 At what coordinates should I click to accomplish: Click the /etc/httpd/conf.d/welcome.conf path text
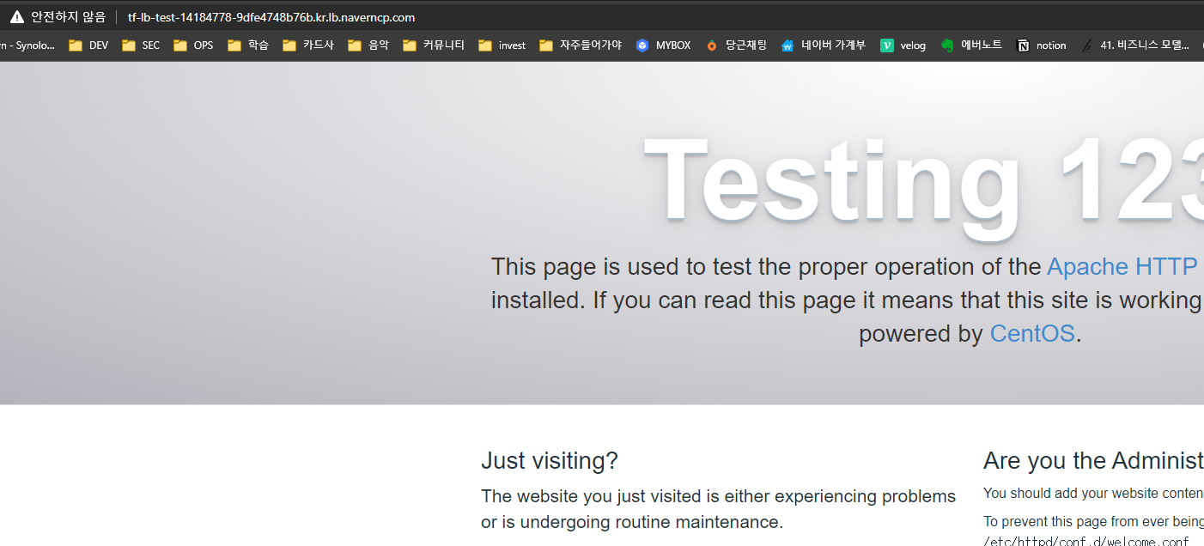[x=1086, y=541]
